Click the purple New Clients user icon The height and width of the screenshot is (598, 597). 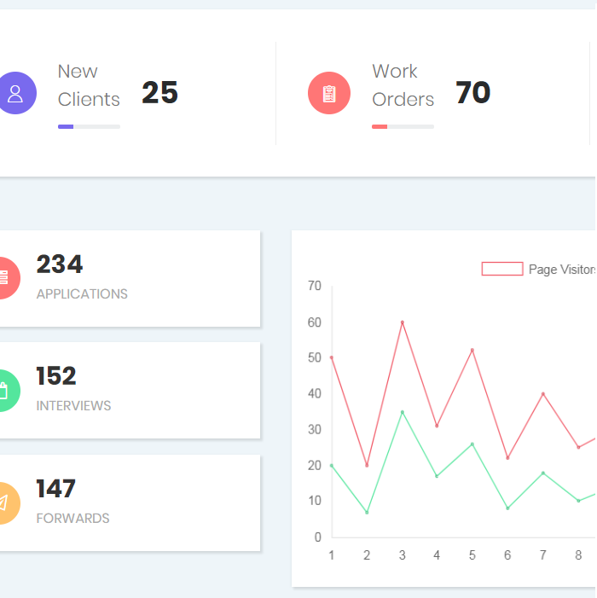[x=15, y=93]
